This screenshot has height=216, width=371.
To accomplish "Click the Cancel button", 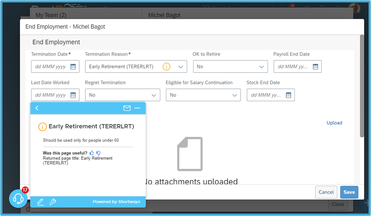I will tap(326, 192).
